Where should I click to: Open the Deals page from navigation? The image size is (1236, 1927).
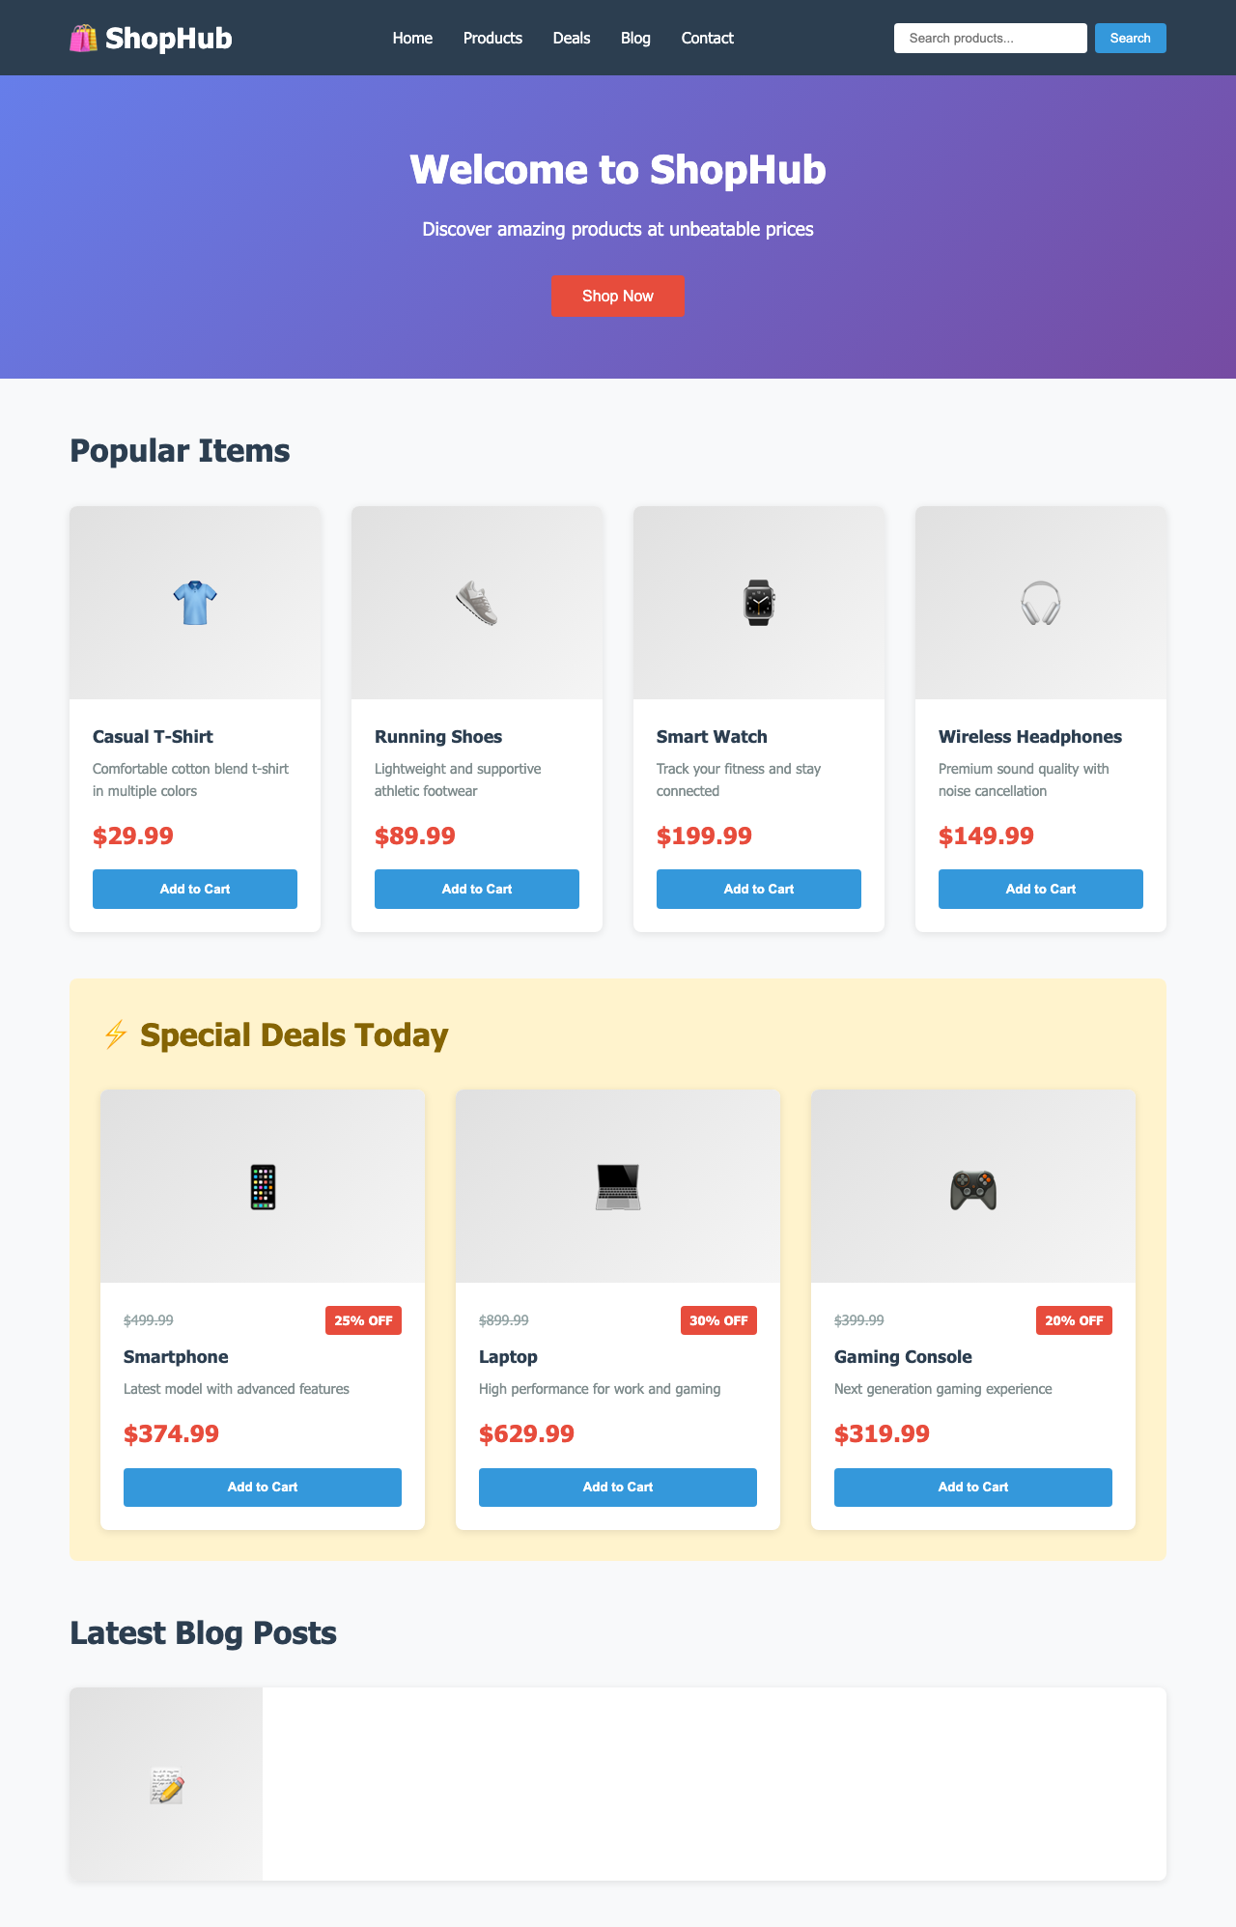point(571,38)
